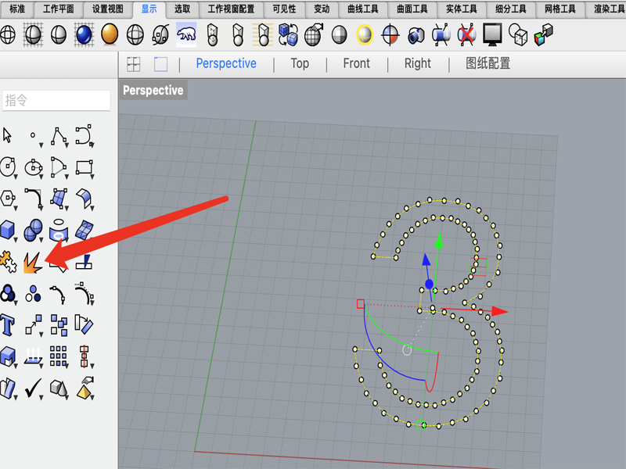
Task: Click the yellow-ringed sphere icon
Action: point(365,34)
